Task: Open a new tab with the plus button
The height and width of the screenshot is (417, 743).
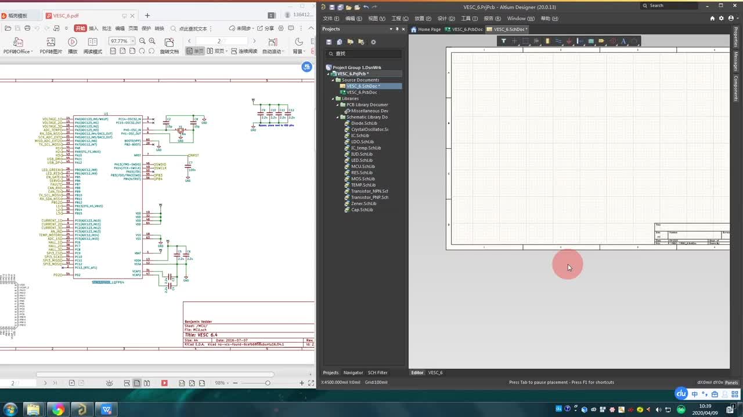Action: click(x=147, y=16)
